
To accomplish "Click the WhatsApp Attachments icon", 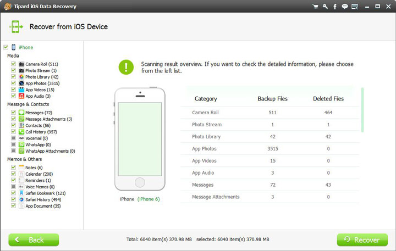I will (21, 151).
